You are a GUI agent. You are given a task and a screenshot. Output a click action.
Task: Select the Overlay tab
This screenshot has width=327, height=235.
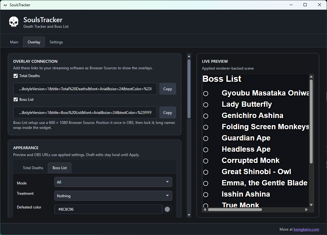coord(34,42)
